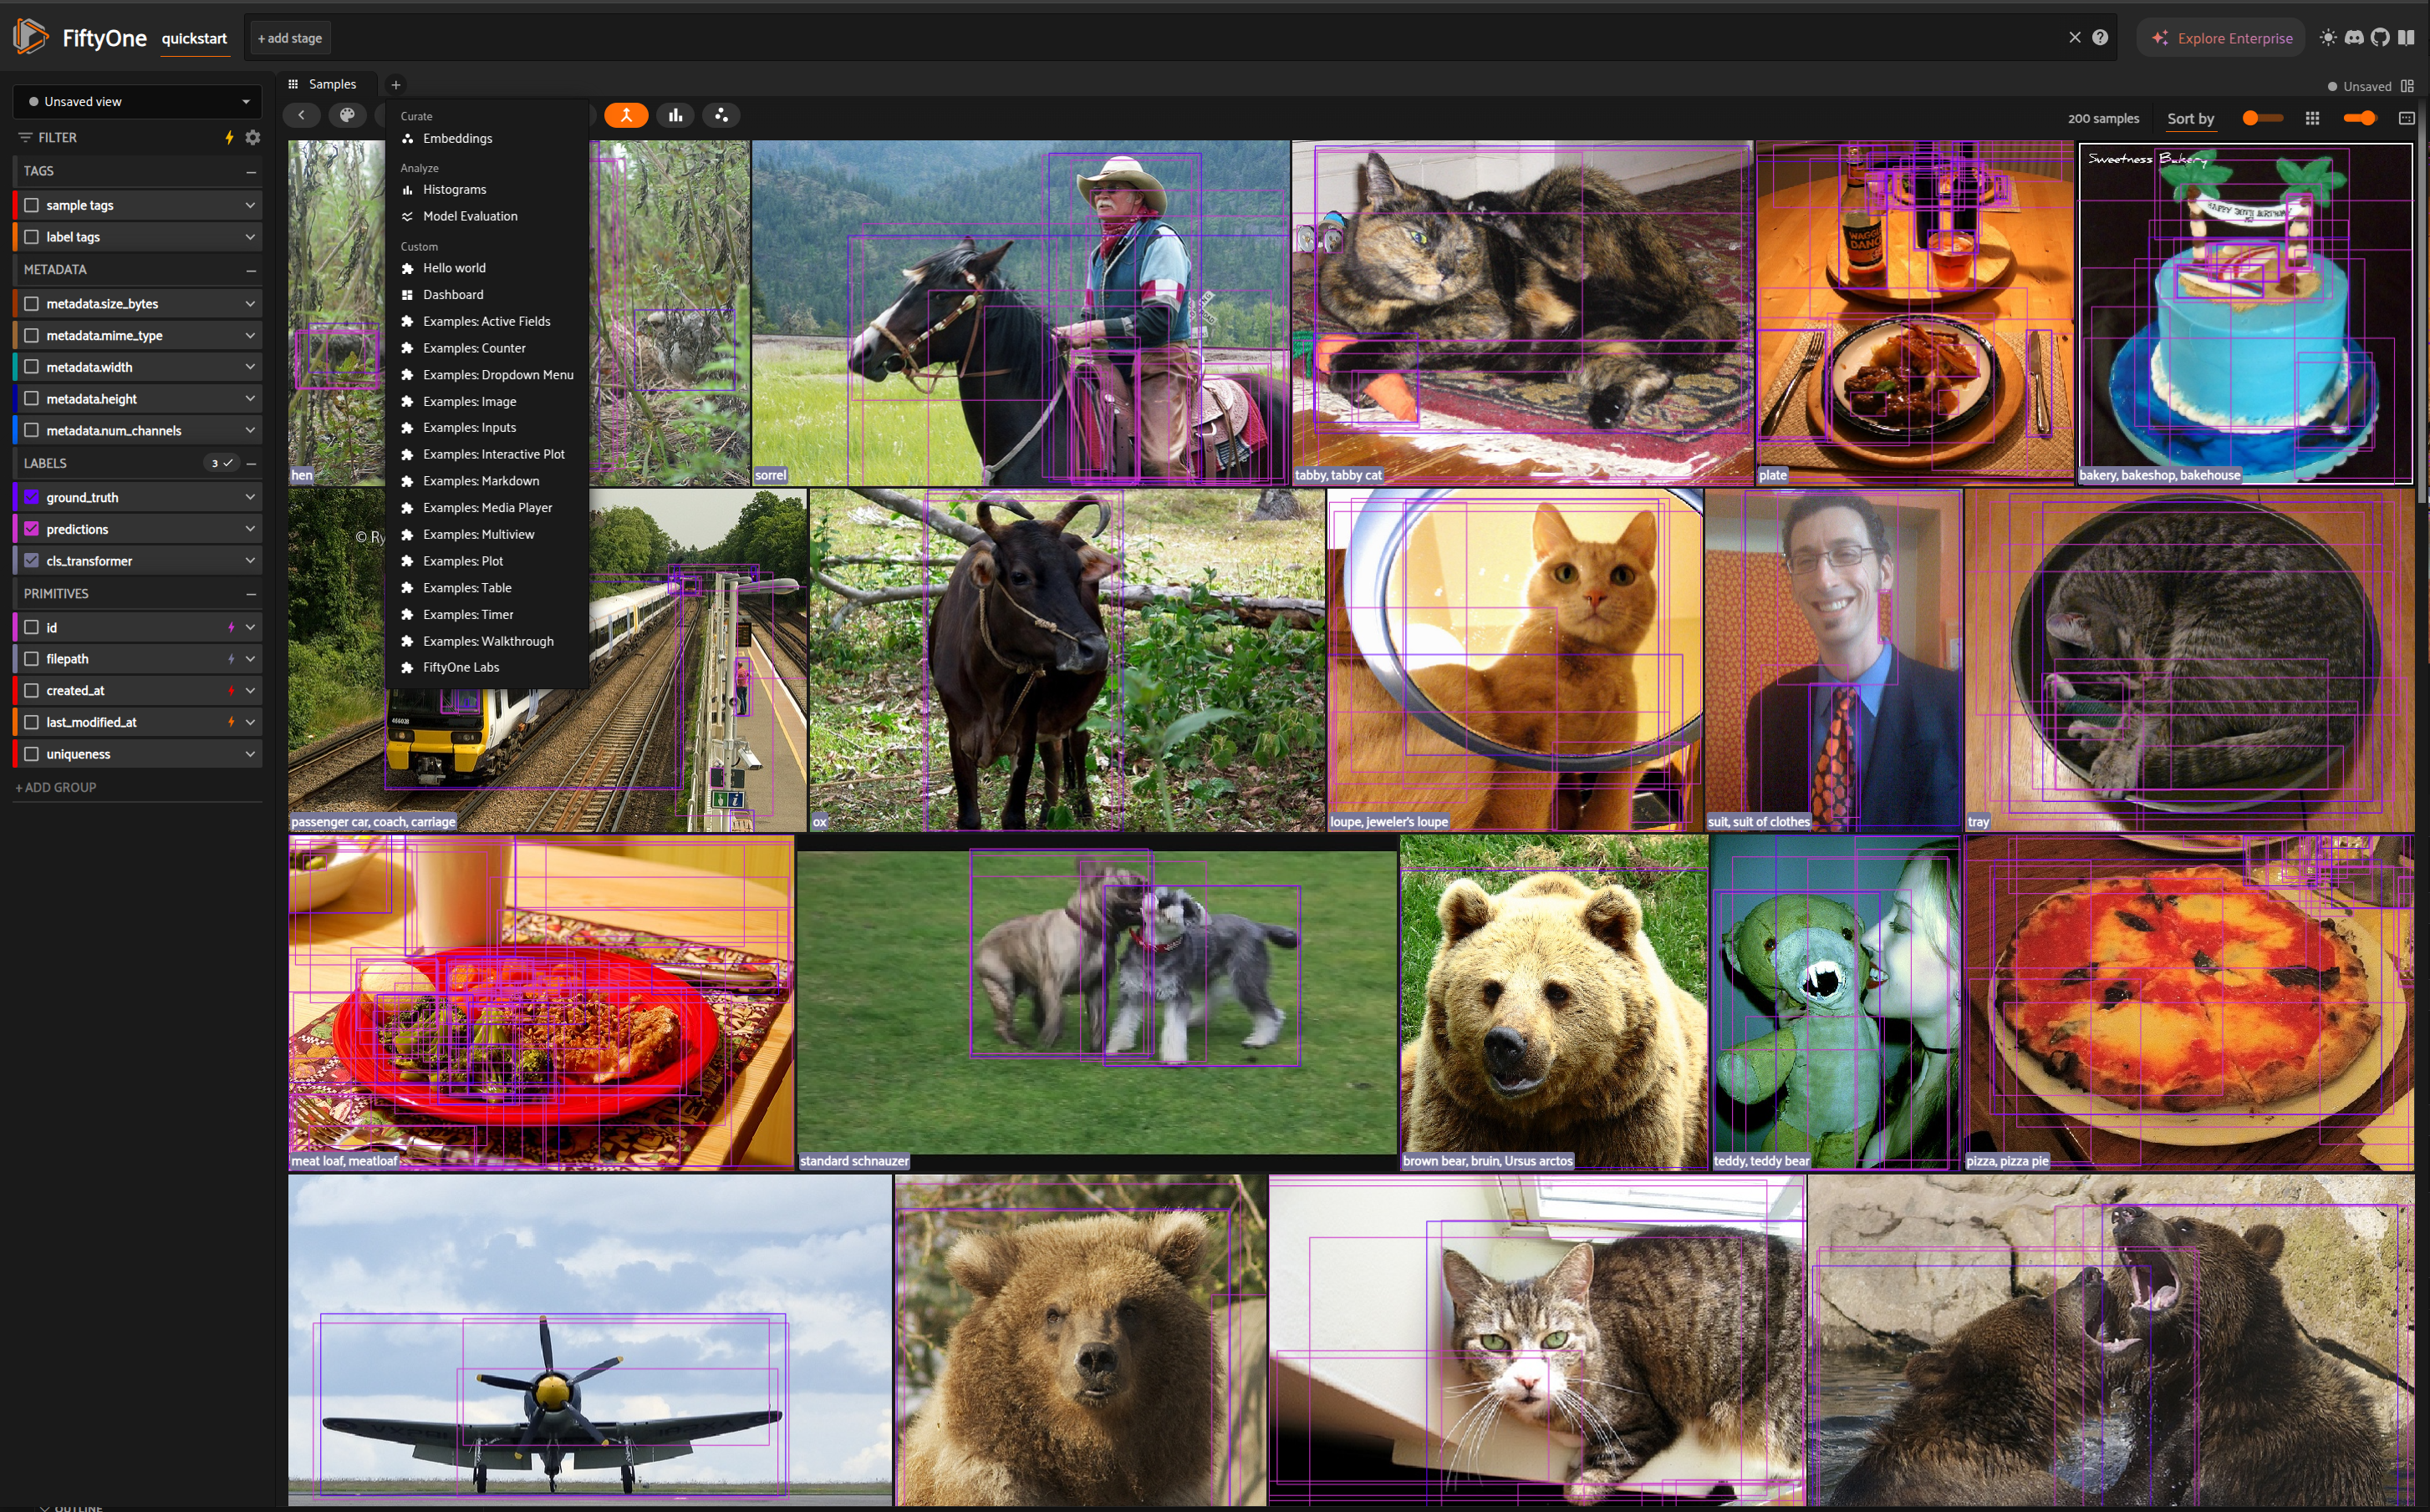
Task: Uncheck the predictions label field
Action: point(32,529)
